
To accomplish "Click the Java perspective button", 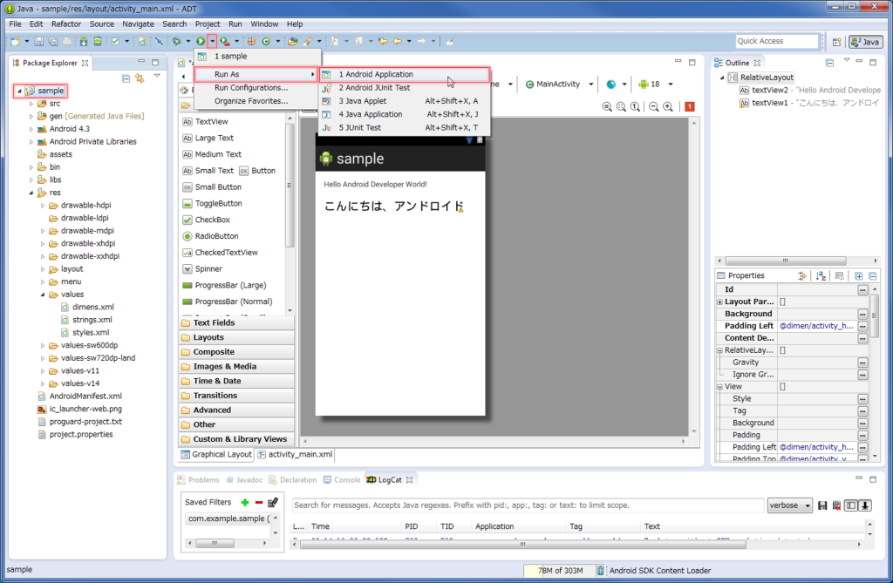I will [865, 42].
